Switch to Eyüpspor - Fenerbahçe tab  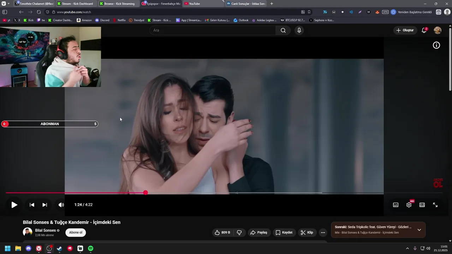[x=161, y=4]
